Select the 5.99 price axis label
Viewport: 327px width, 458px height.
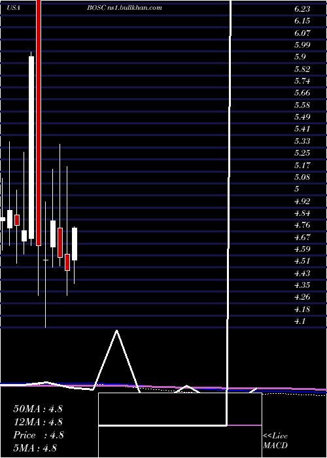coord(302,45)
